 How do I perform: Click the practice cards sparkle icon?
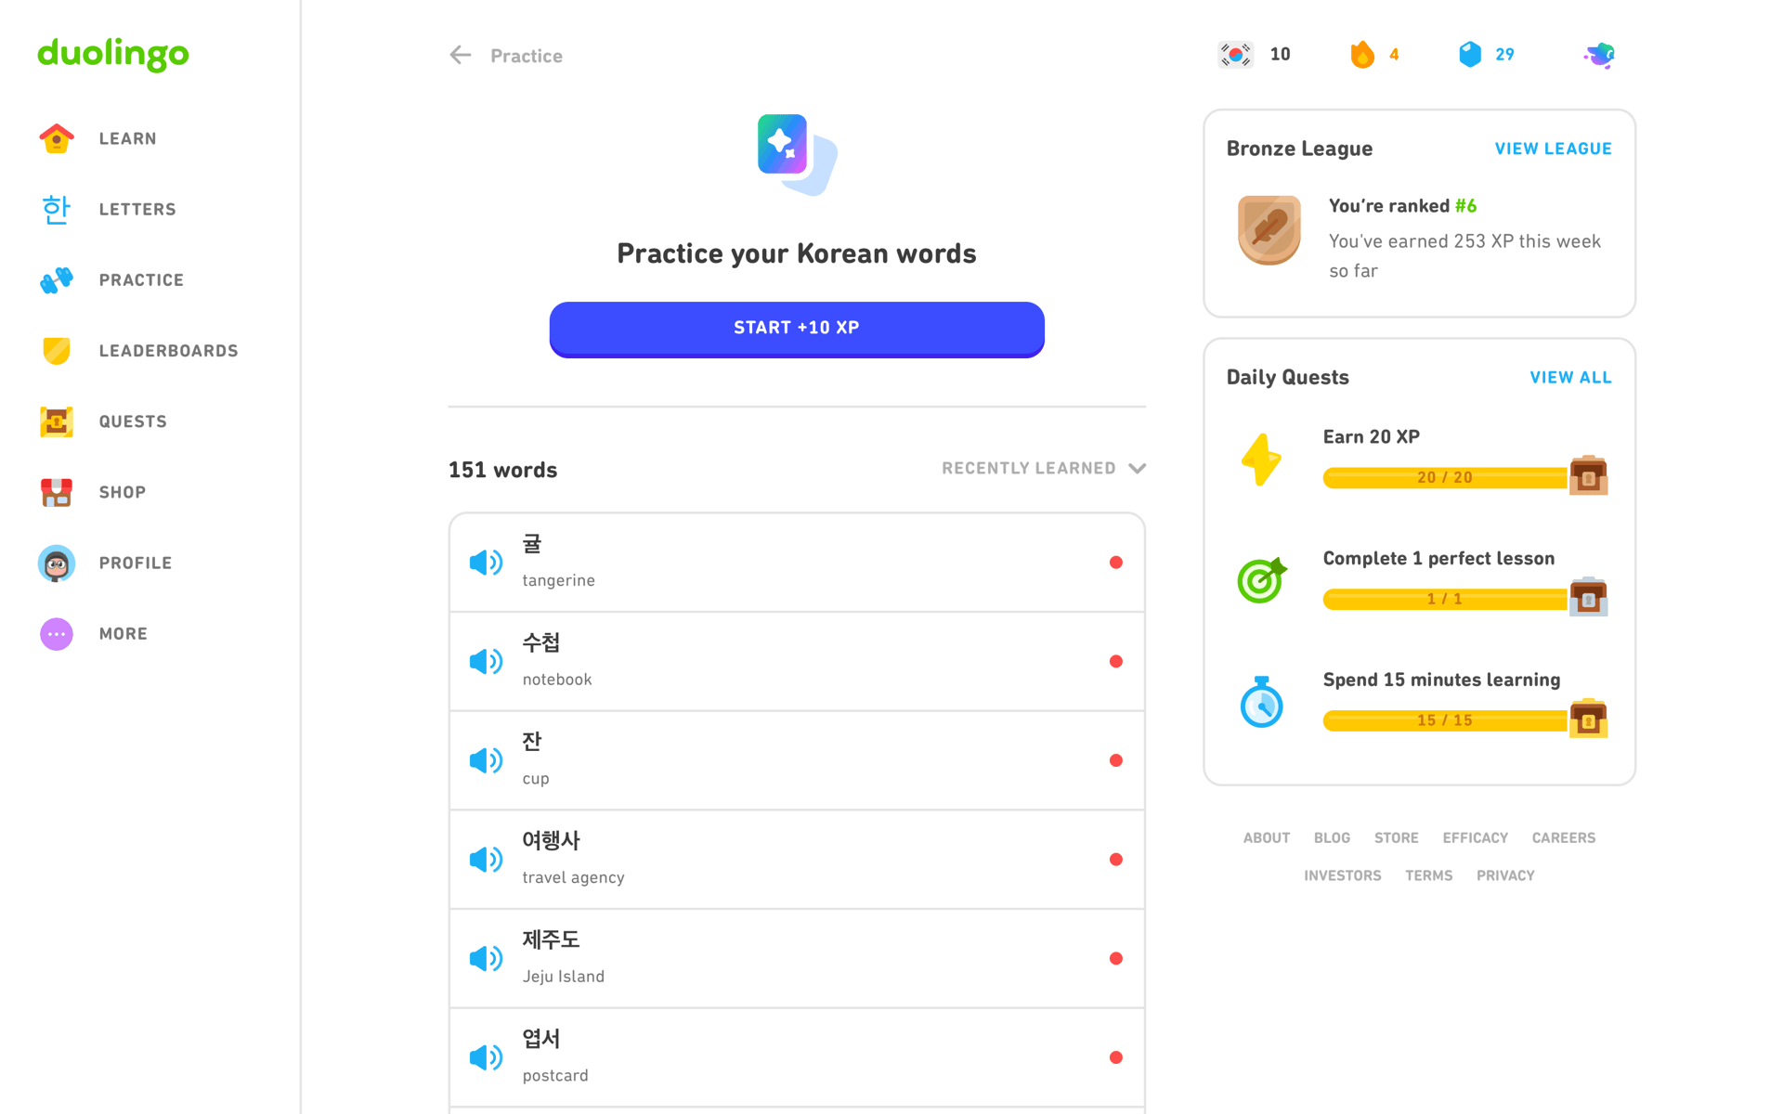coord(797,154)
